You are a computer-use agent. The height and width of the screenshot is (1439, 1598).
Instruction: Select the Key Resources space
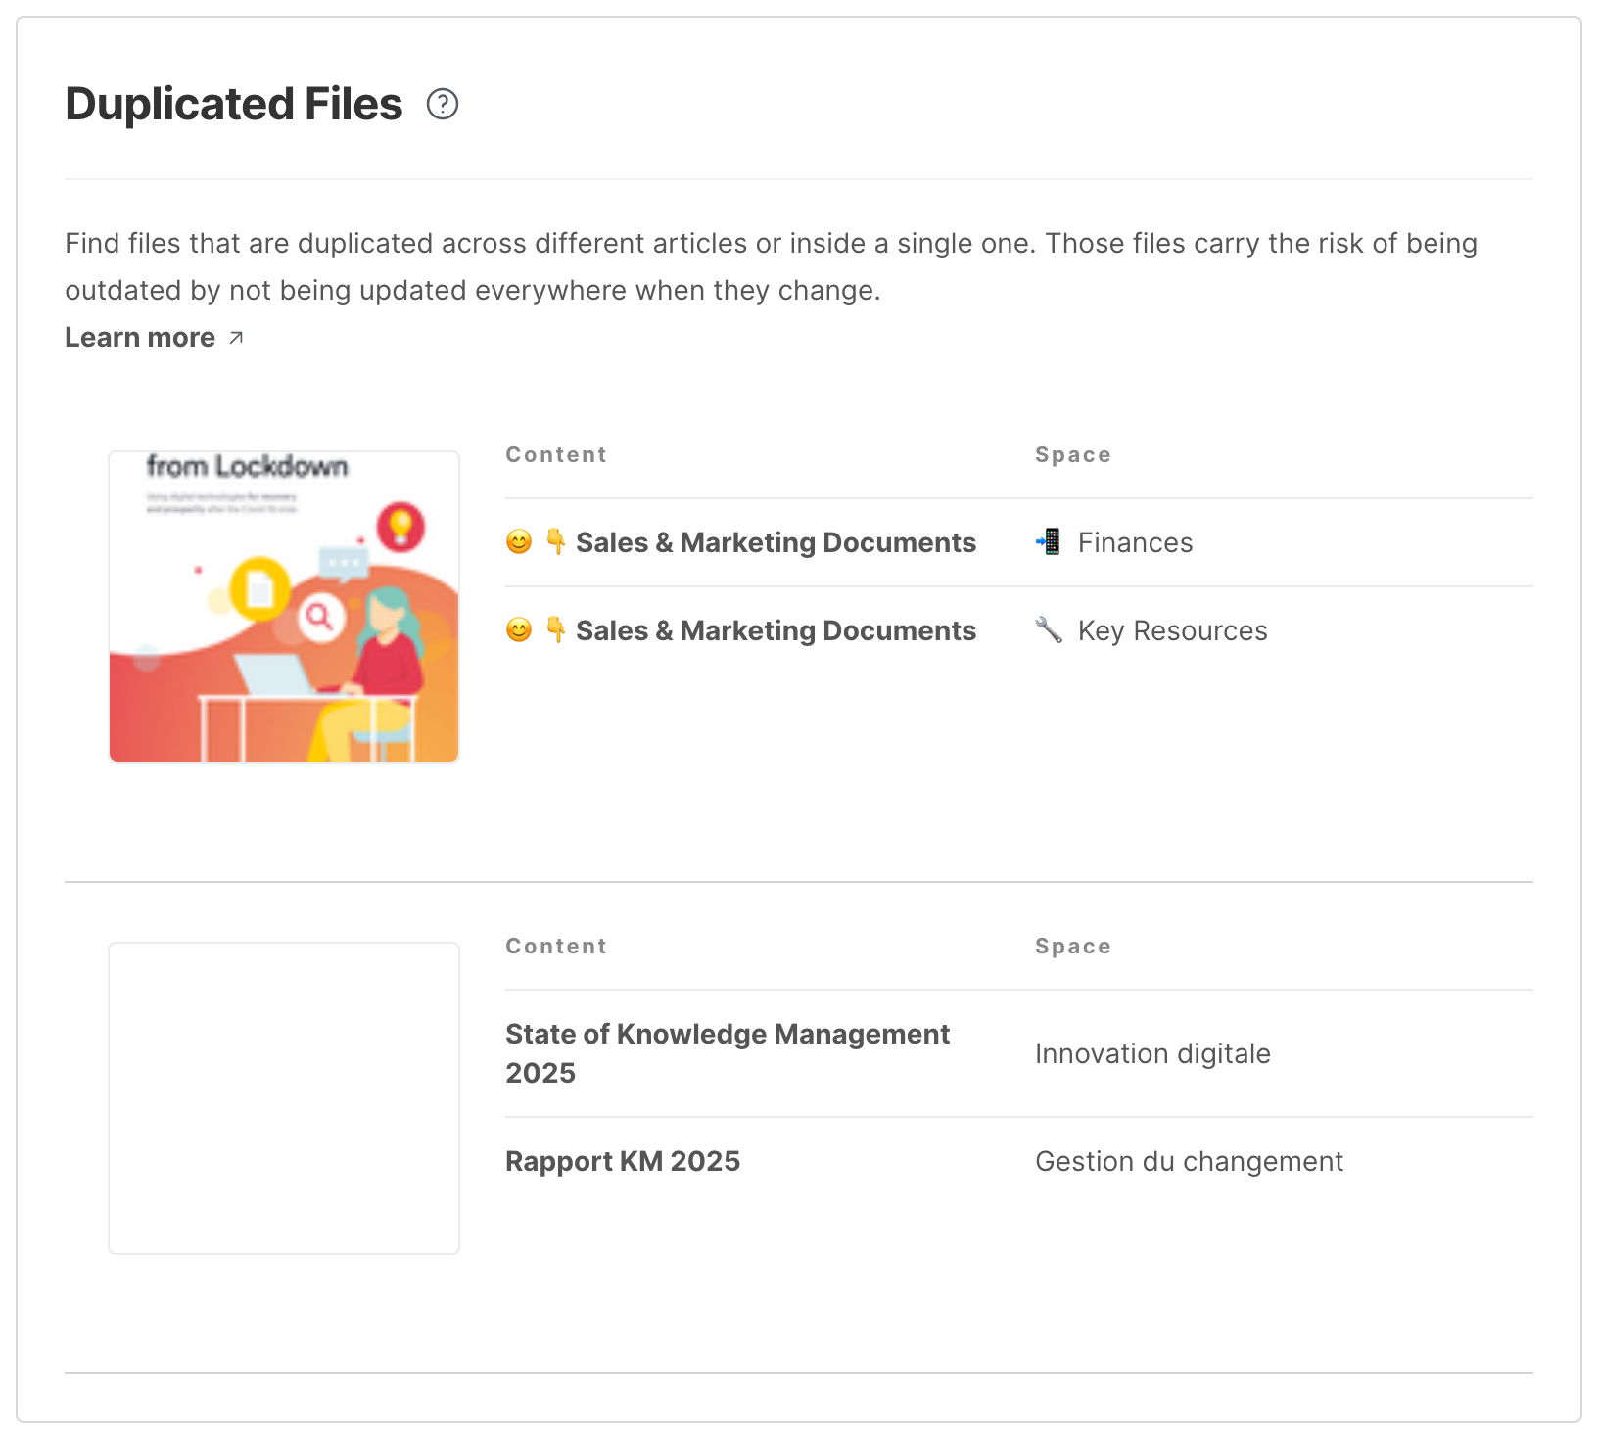coord(1173,630)
